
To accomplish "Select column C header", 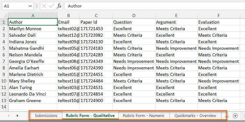I will pyautogui.click(x=96, y=16).
